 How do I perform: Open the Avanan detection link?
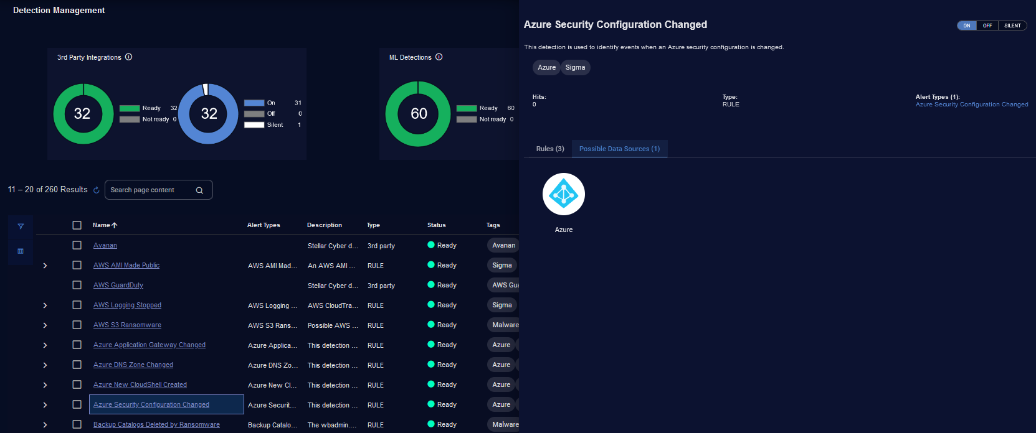coord(105,246)
